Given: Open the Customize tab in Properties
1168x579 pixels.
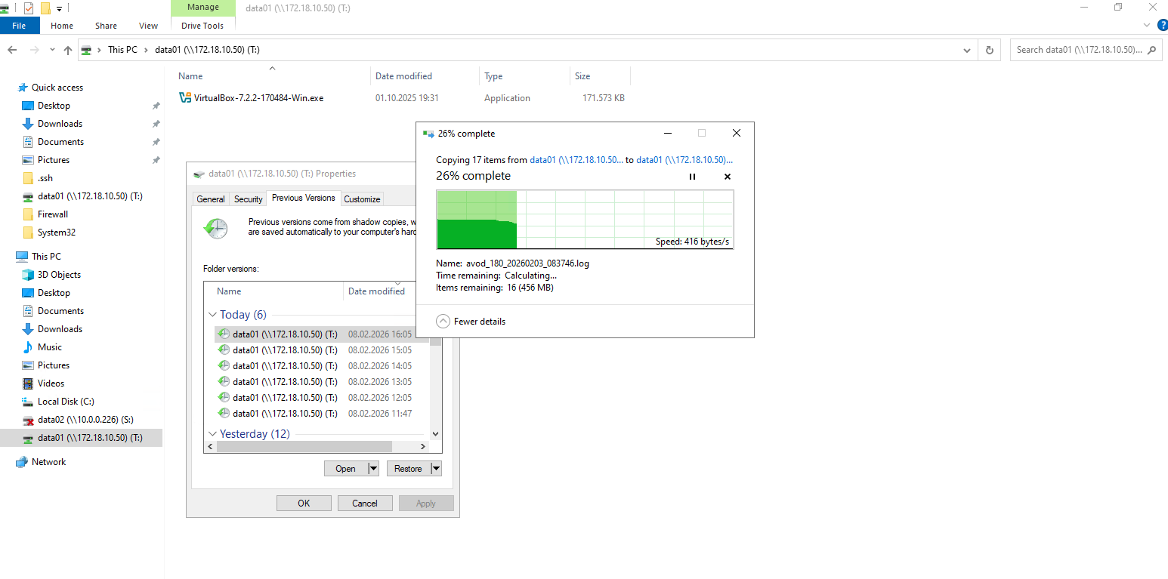Looking at the screenshot, I should (363, 199).
